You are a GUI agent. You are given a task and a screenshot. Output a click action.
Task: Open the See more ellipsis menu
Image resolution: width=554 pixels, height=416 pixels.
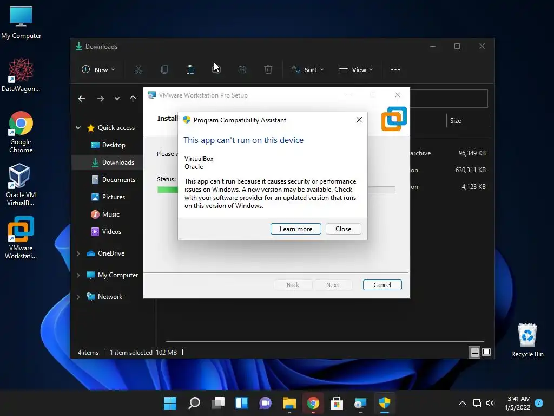pyautogui.click(x=395, y=70)
